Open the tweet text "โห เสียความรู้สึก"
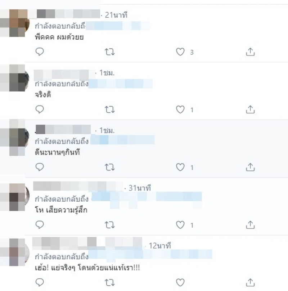 [x=61, y=210]
